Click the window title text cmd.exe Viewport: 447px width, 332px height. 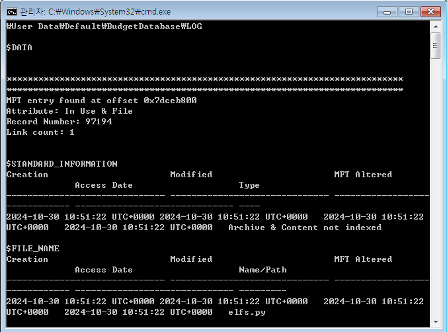[x=95, y=12]
